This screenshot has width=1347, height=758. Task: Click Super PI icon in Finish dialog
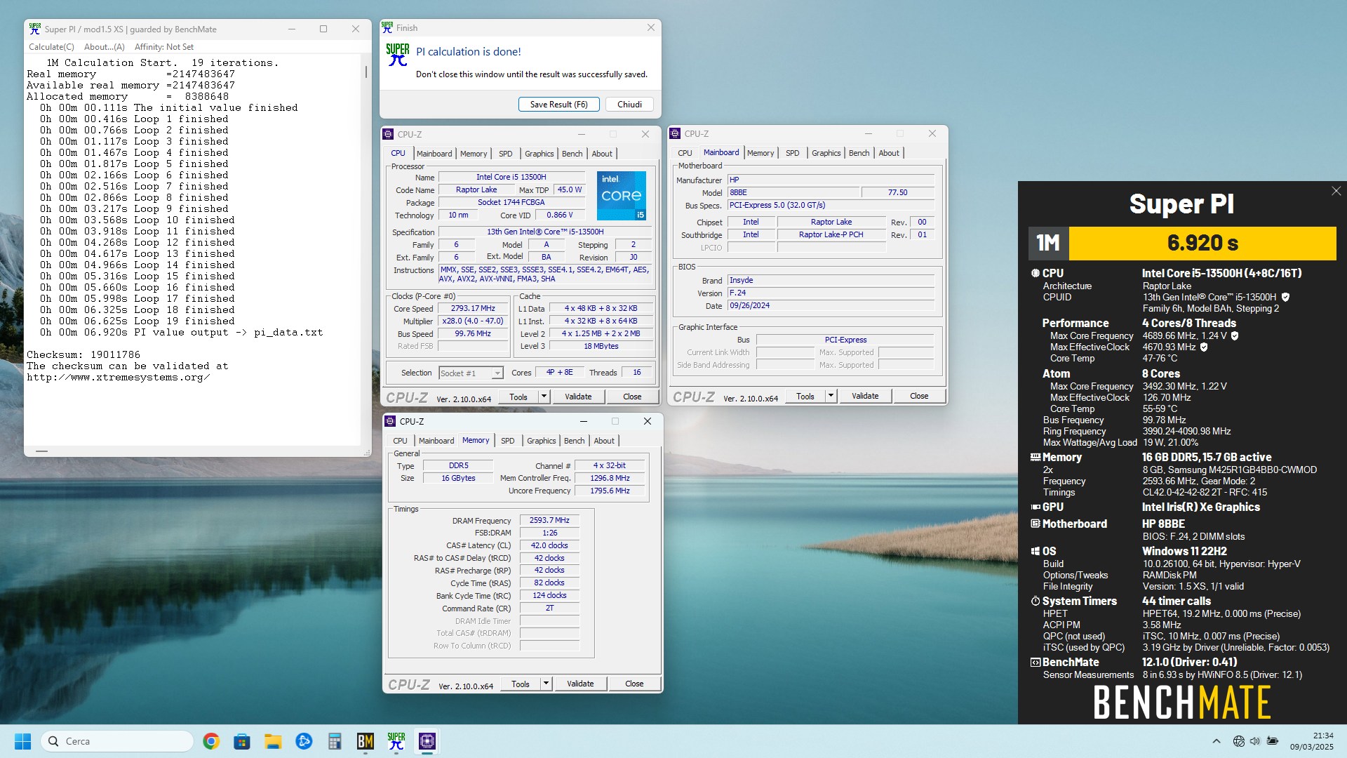398,55
